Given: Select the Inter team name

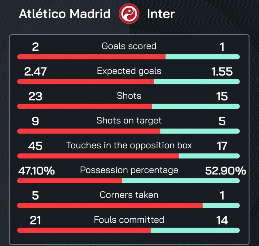Looking at the screenshot, I should point(161,14).
